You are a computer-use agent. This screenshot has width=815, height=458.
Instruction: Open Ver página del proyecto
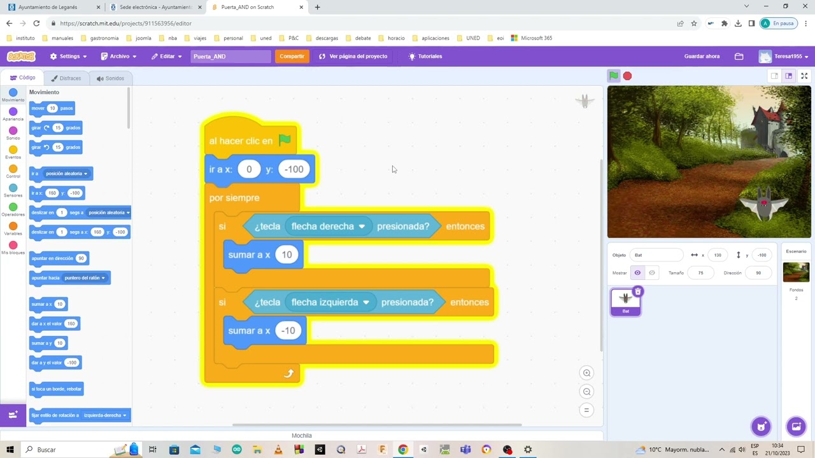353,56
